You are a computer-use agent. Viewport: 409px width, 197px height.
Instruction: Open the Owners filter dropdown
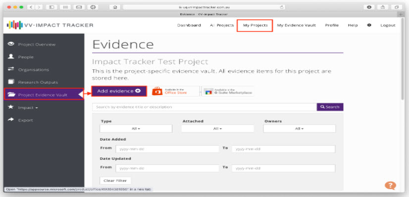pos(300,129)
